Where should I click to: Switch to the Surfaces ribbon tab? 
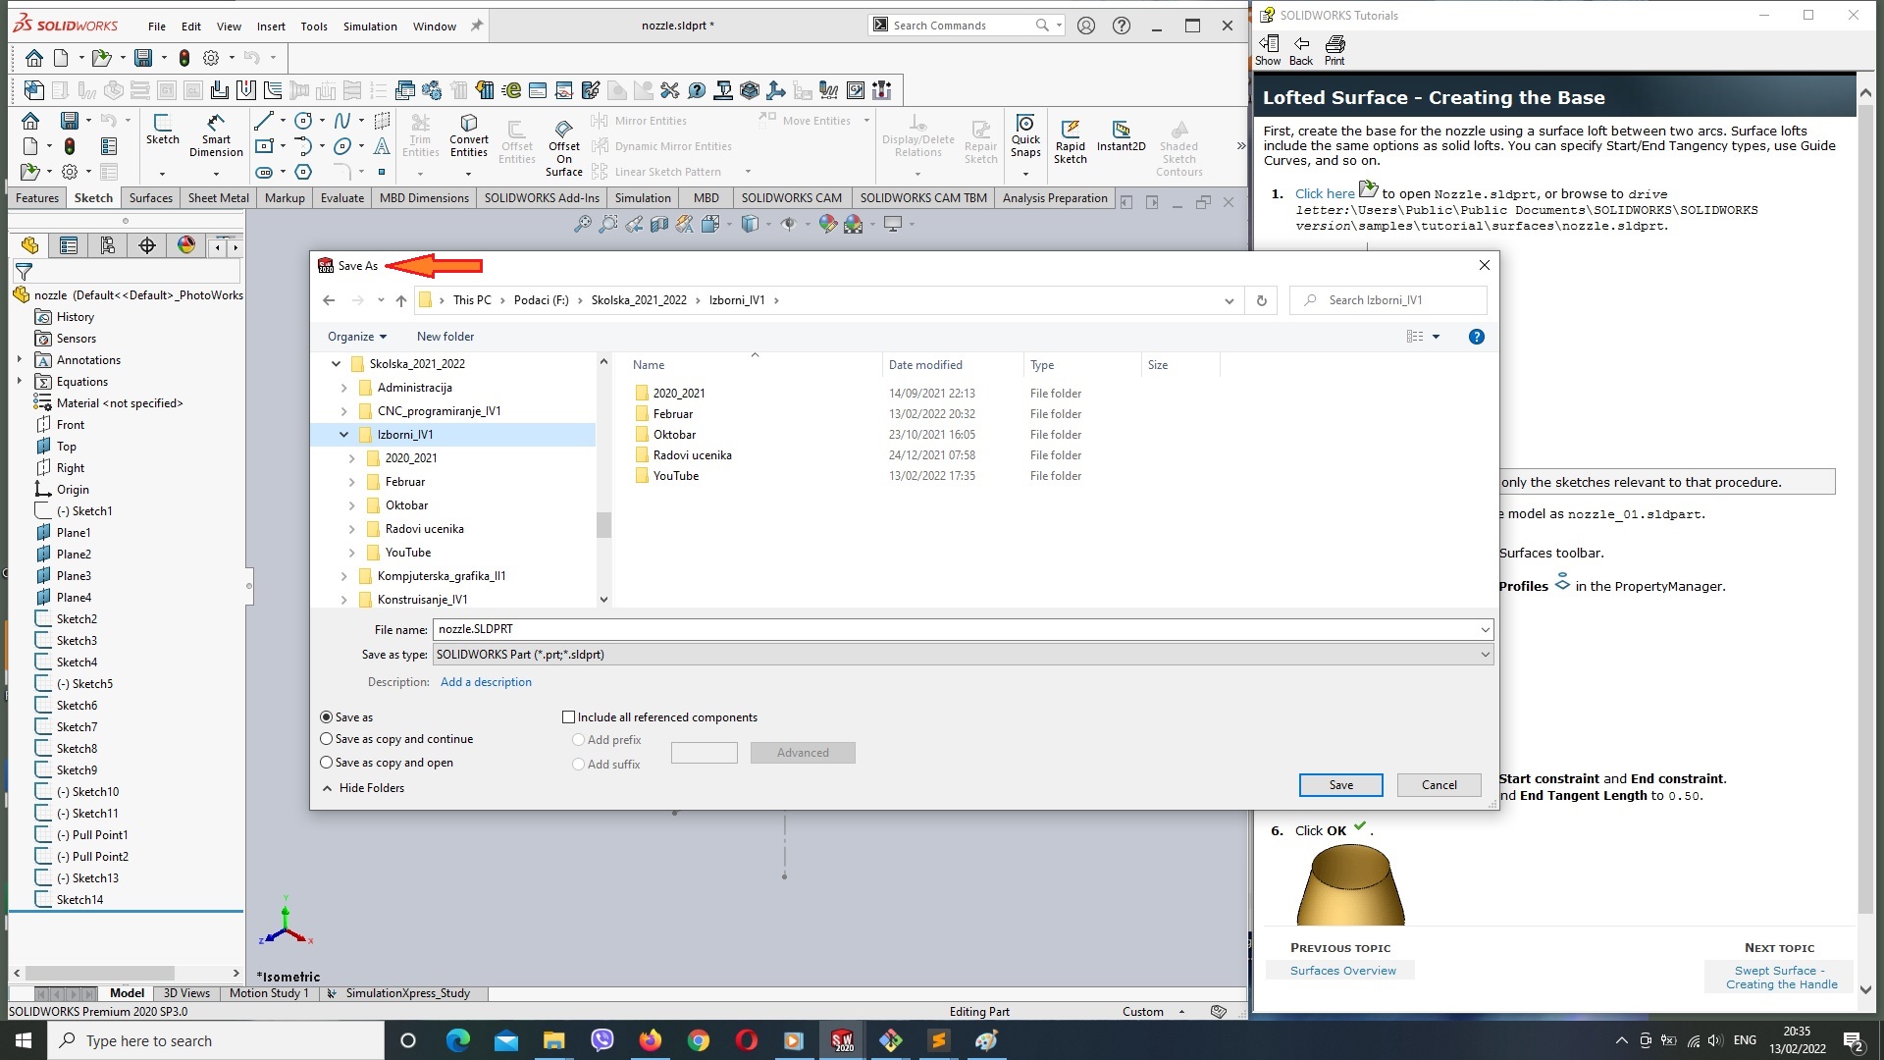tap(151, 198)
